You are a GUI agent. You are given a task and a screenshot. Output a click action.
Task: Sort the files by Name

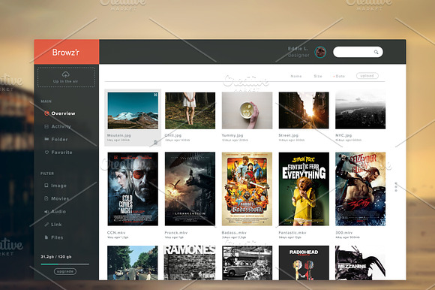point(296,76)
